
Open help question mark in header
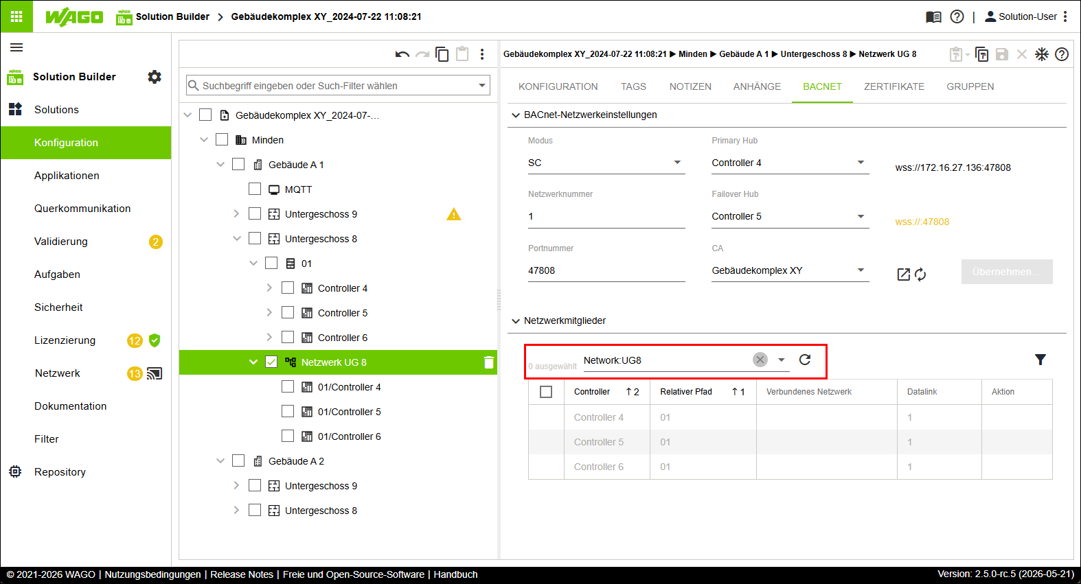957,16
